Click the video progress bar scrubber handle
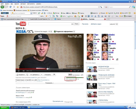This screenshot has width=136, height=109. click(x=48, y=69)
